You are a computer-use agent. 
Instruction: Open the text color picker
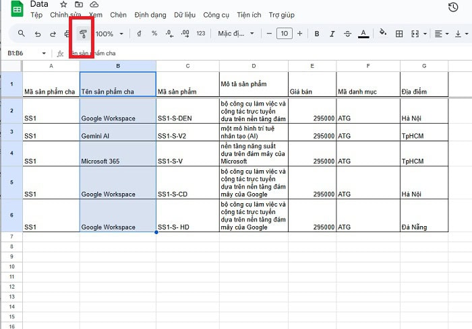pyautogui.click(x=364, y=34)
